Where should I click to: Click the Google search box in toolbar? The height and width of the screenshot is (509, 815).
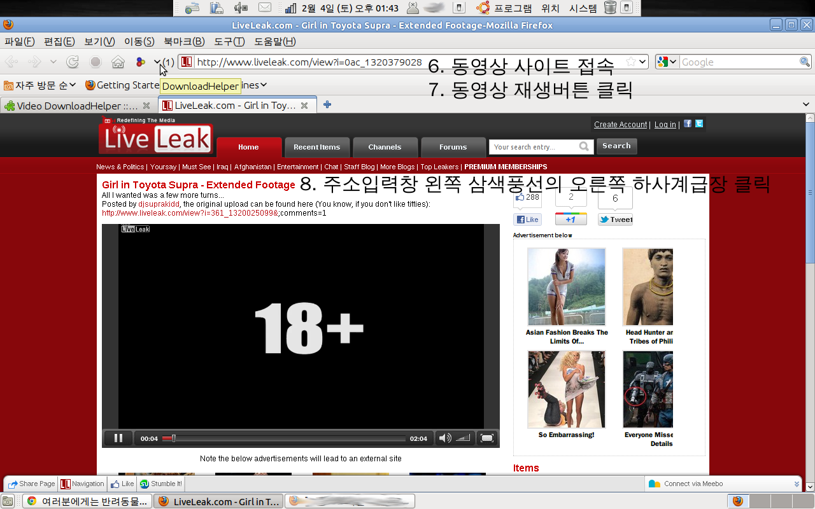pos(739,62)
